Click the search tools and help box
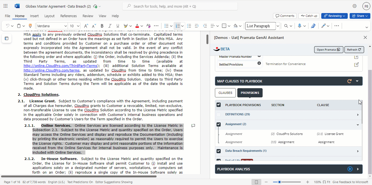Image resolution: width=372 pixels, height=185 pixels. (x=180, y=6)
